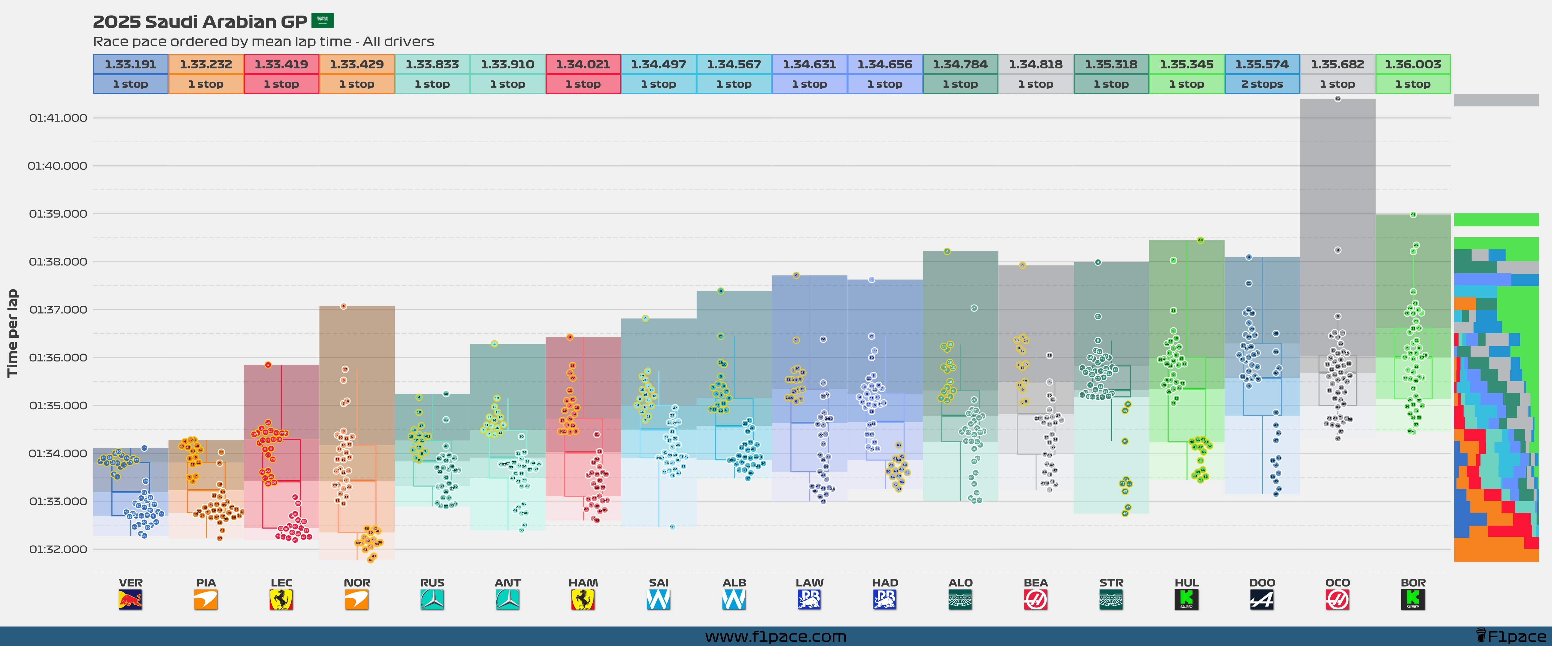This screenshot has height=646, width=1552.
Task: Click the Haas logo under BEA
Action: [1036, 600]
